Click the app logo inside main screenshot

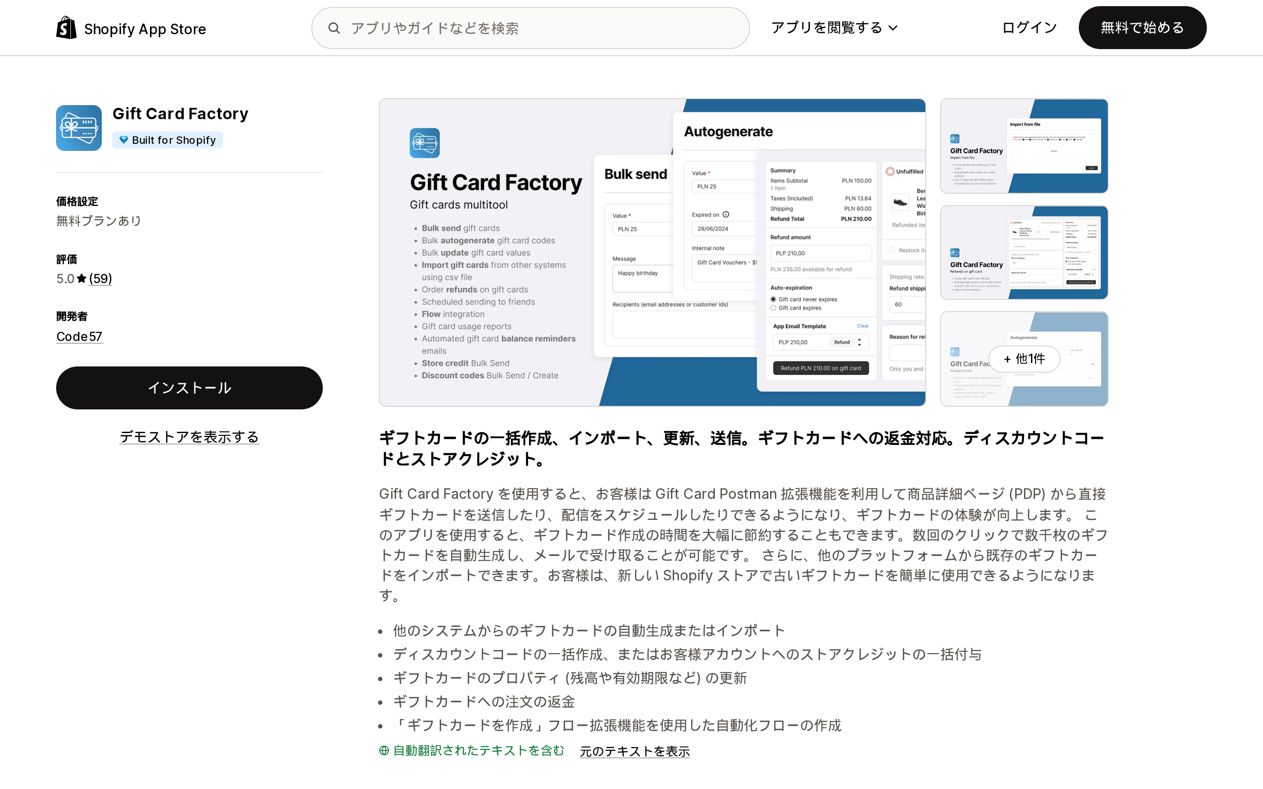(x=425, y=143)
